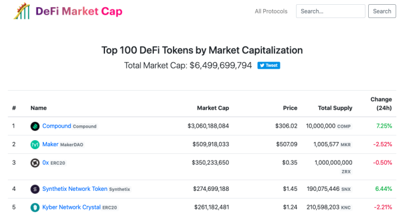Open the All Protocols menu item
Image resolution: width=401 pixels, height=216 pixels.
271,11
